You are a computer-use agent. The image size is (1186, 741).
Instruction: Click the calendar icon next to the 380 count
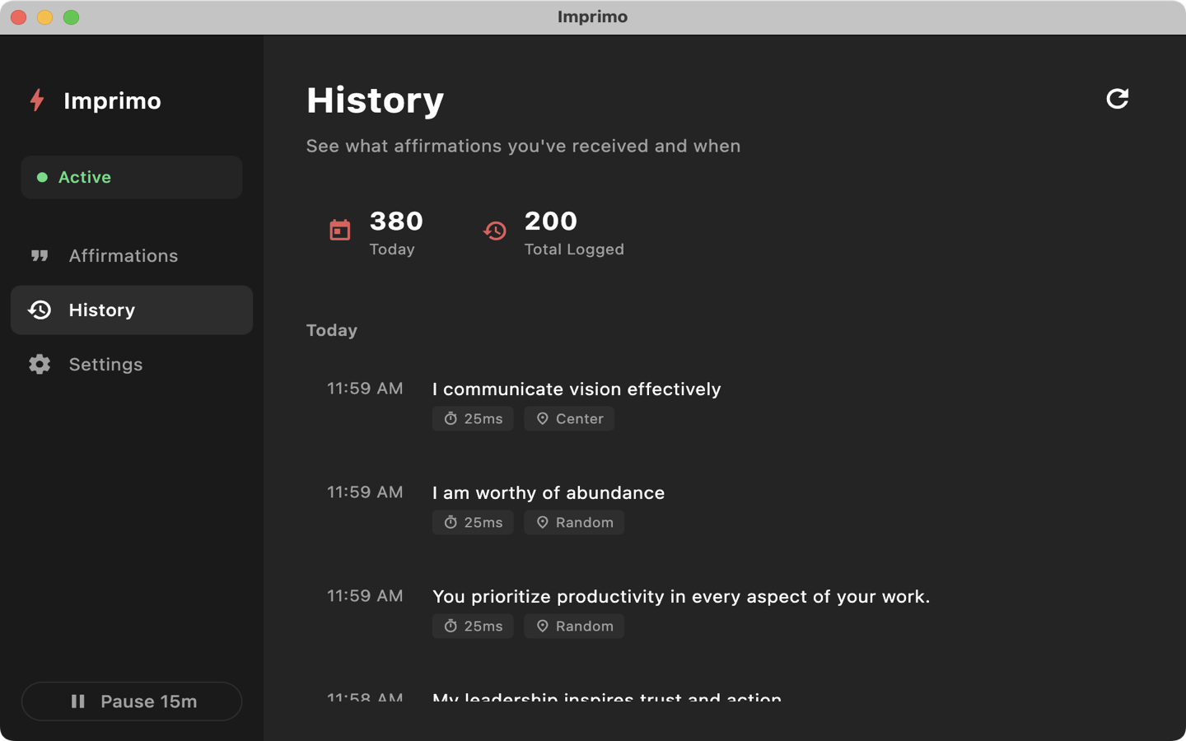click(339, 231)
